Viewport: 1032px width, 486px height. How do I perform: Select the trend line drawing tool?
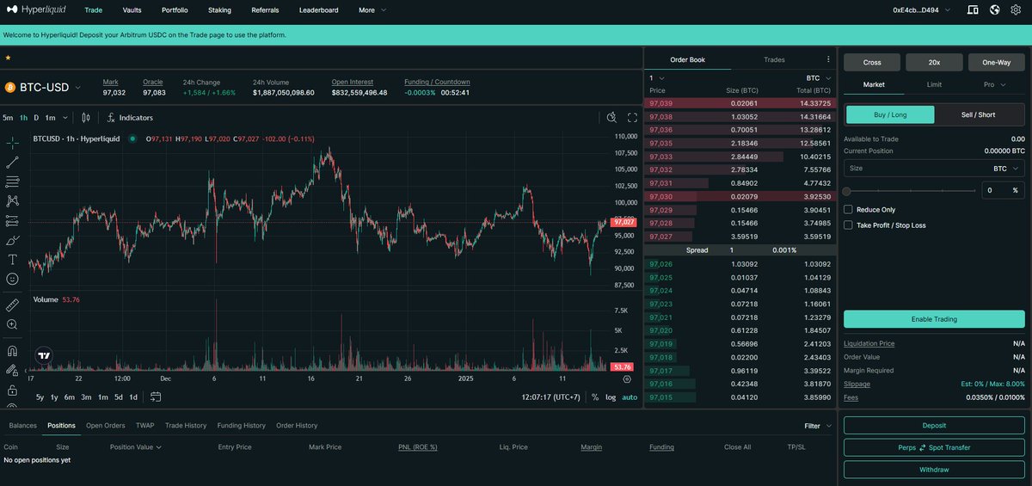12,162
